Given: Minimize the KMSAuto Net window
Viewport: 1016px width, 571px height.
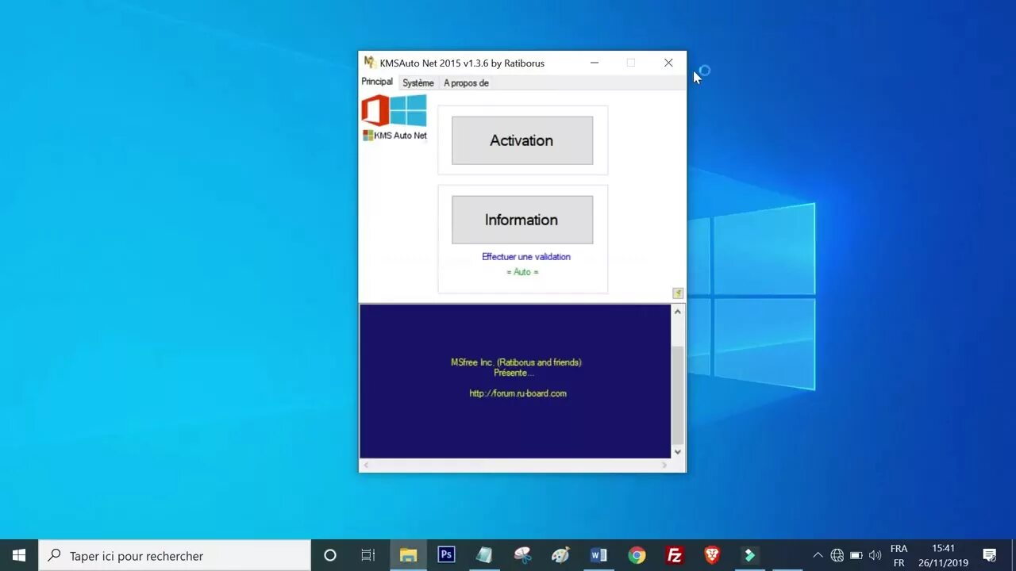Looking at the screenshot, I should point(595,63).
